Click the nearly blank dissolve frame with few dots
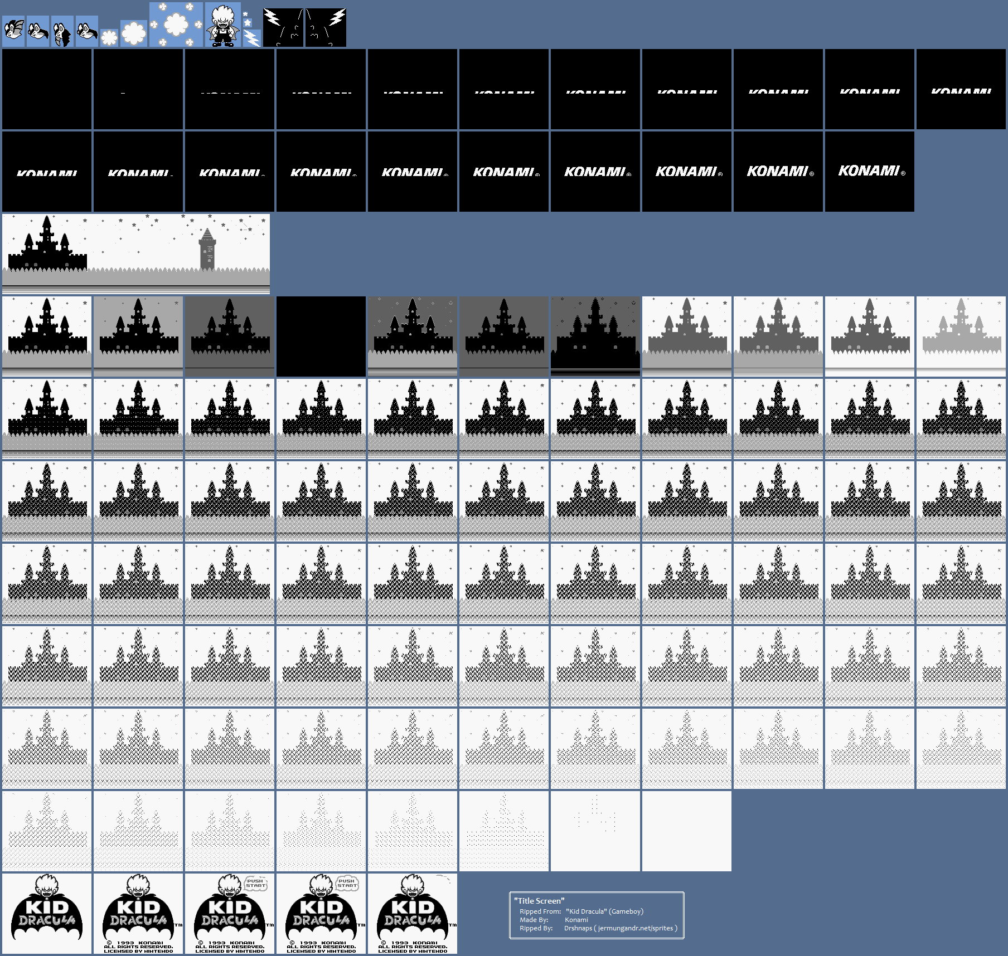 pyautogui.click(x=595, y=831)
